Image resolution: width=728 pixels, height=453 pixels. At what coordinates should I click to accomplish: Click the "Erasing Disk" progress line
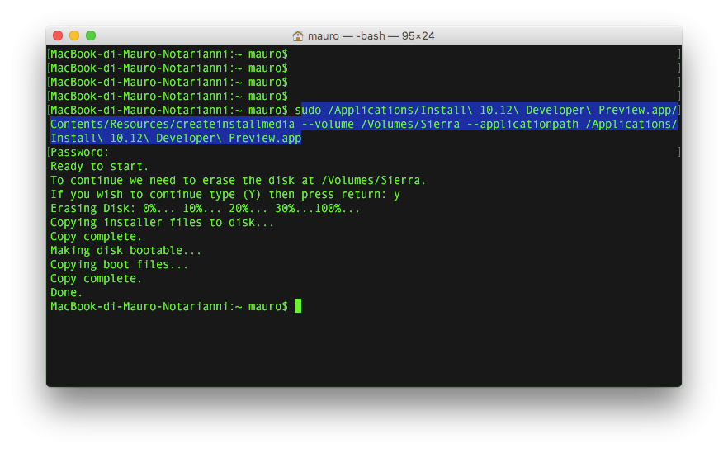pyautogui.click(x=205, y=208)
